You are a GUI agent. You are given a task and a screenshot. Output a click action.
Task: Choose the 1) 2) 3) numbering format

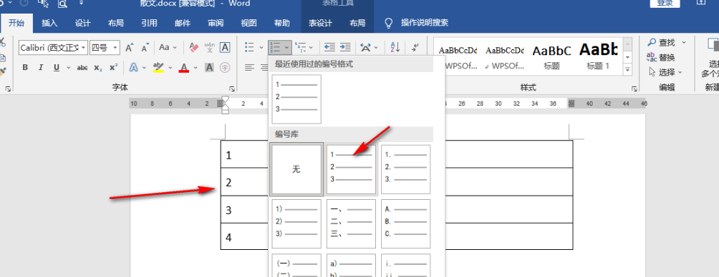[296, 223]
